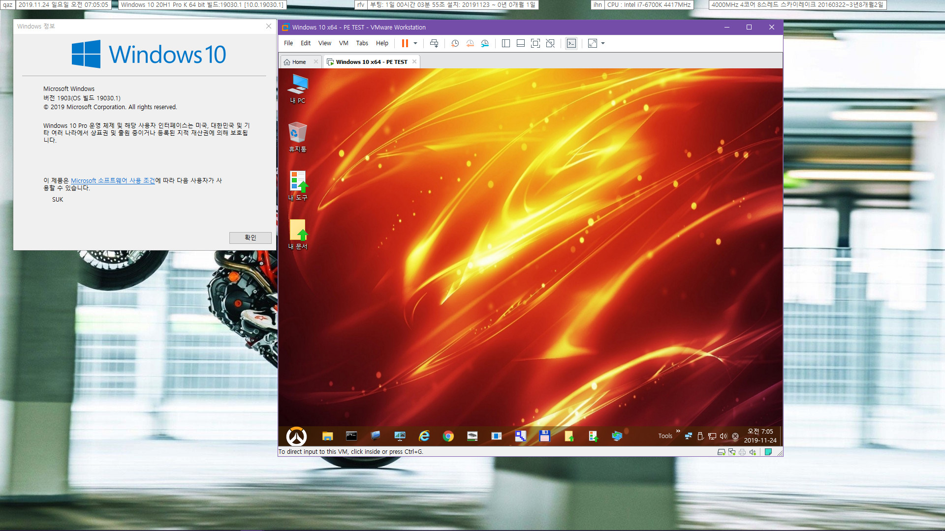Click the VMware sound card status icon

(752, 452)
